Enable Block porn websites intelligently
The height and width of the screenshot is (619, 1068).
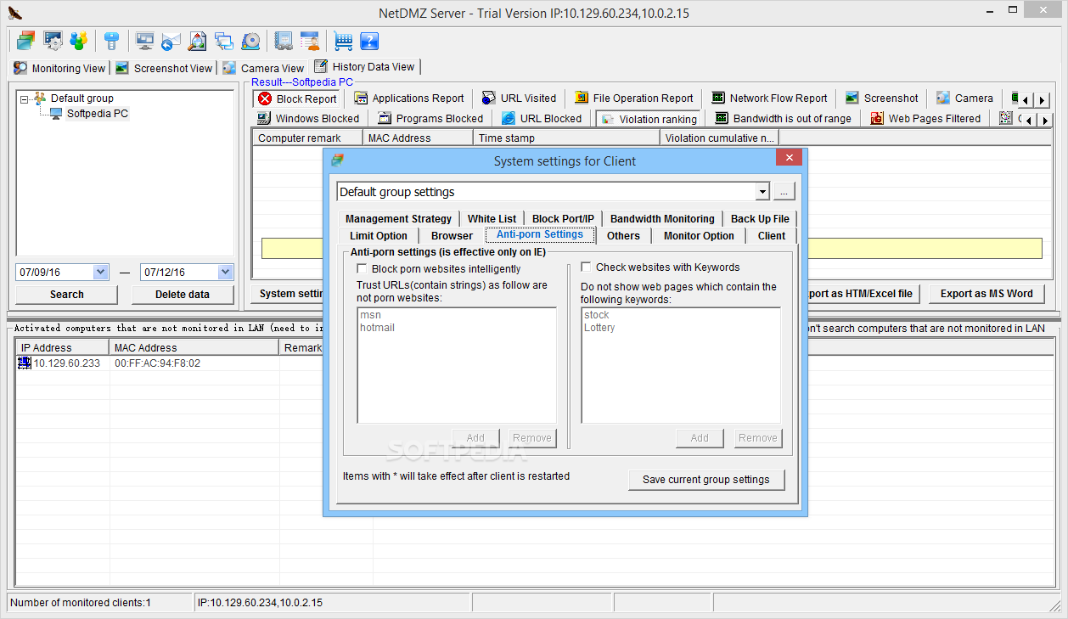point(362,269)
